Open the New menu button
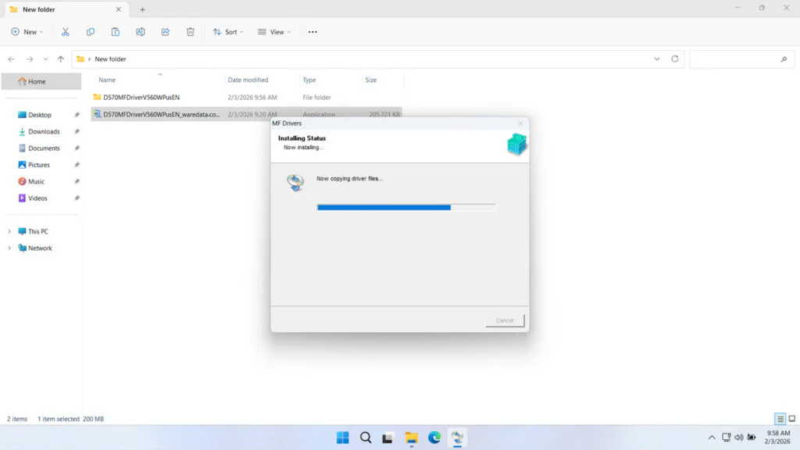This screenshot has width=800, height=450. tap(27, 31)
